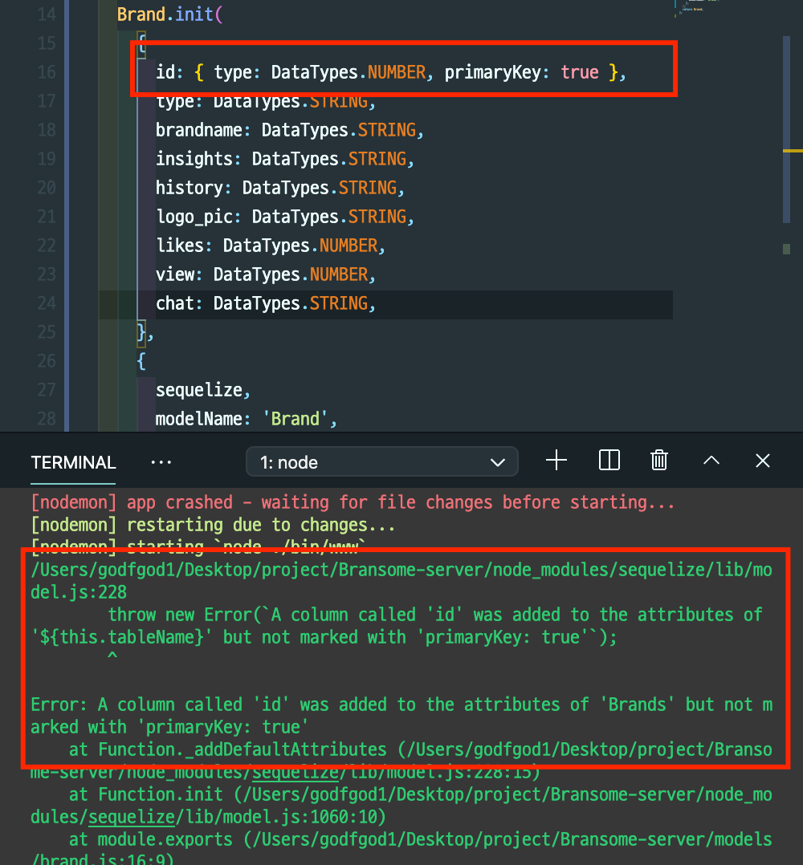Click closing brace '},' on line 25

tap(145, 333)
